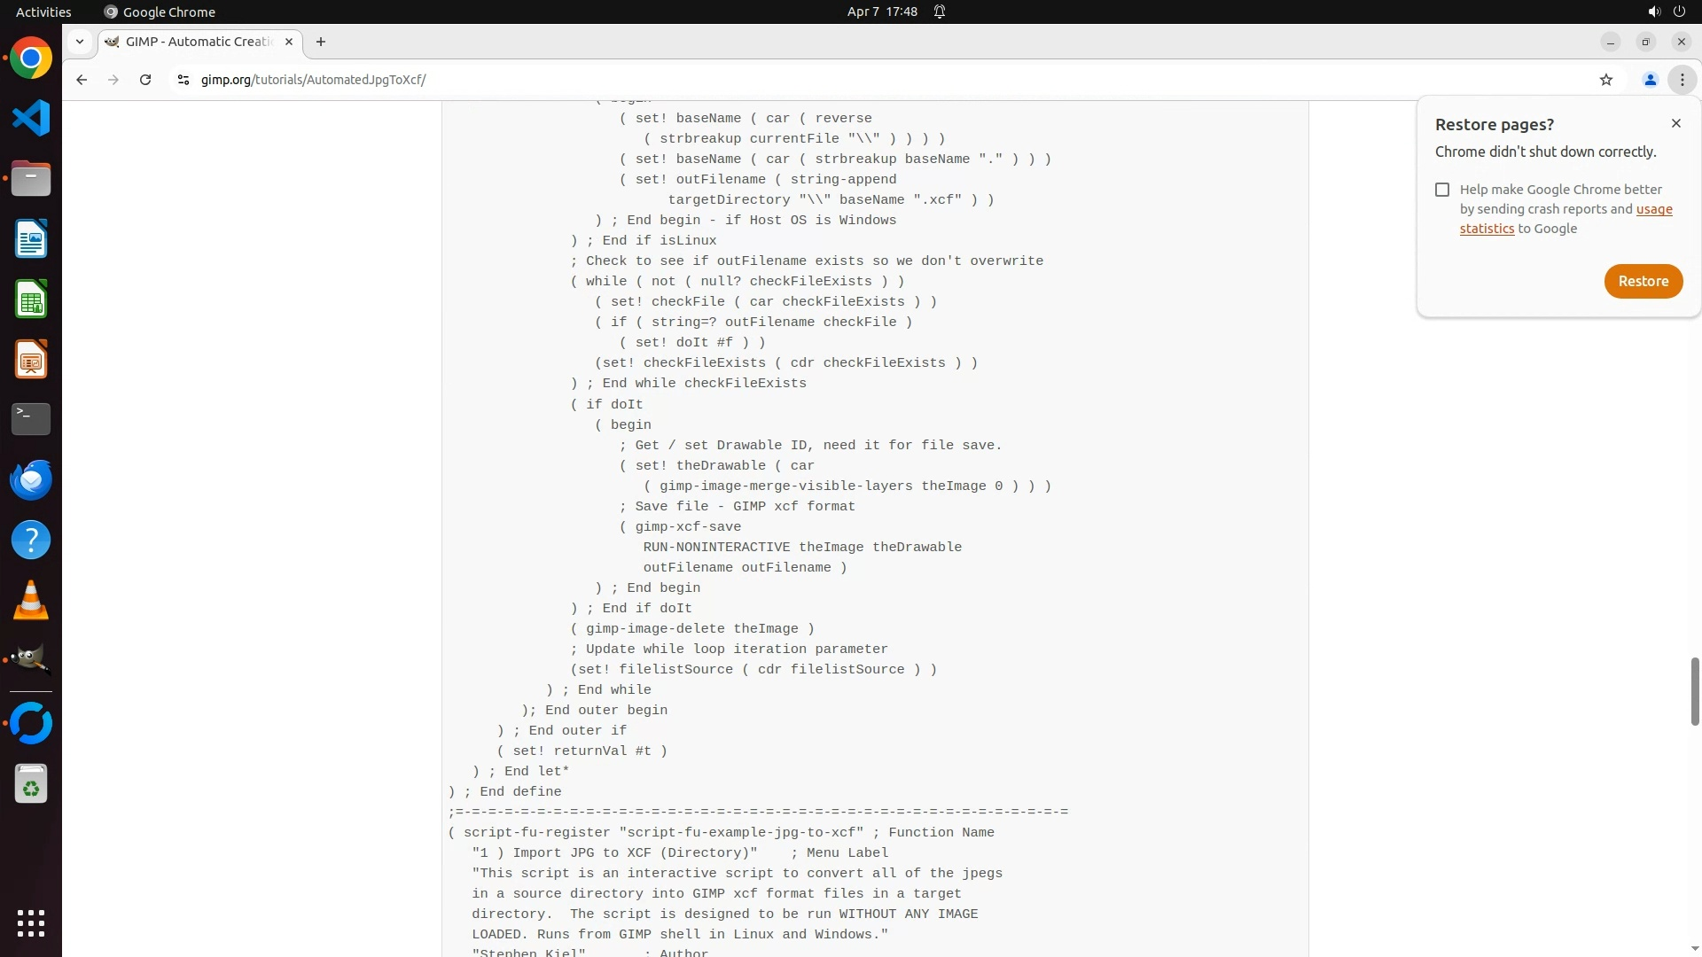Open the Chrome three-dot menu

click(x=1682, y=80)
